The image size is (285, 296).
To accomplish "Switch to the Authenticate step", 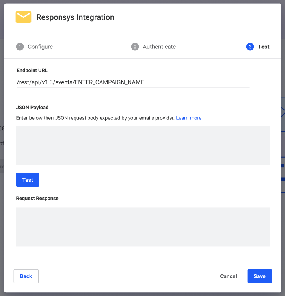I will click(159, 47).
